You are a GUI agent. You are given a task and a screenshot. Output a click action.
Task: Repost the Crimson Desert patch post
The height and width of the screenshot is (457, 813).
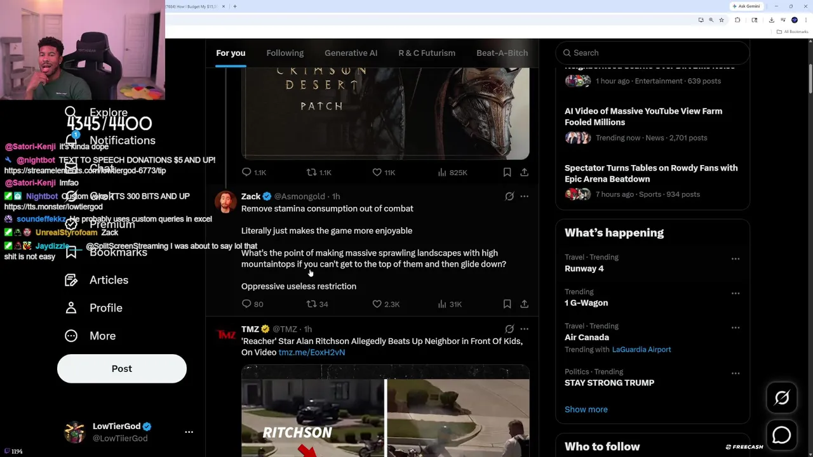click(x=319, y=172)
